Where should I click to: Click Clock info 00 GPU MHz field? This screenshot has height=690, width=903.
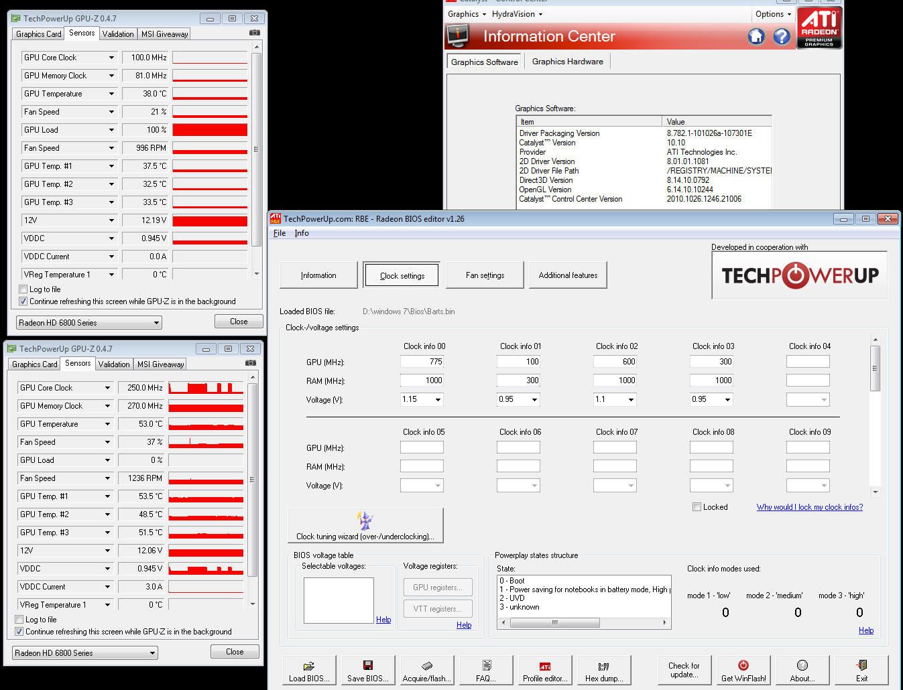click(422, 362)
